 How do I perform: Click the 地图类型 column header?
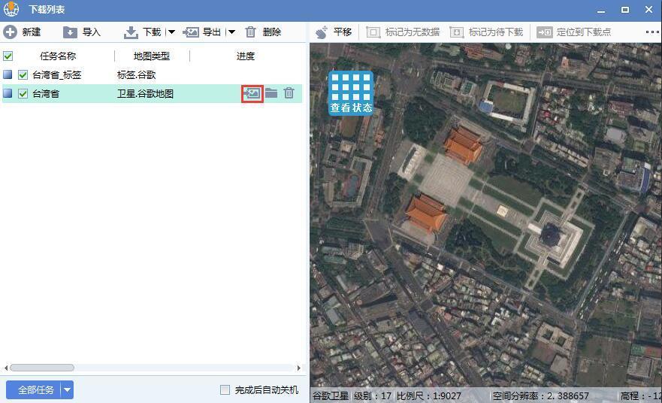[x=152, y=56]
